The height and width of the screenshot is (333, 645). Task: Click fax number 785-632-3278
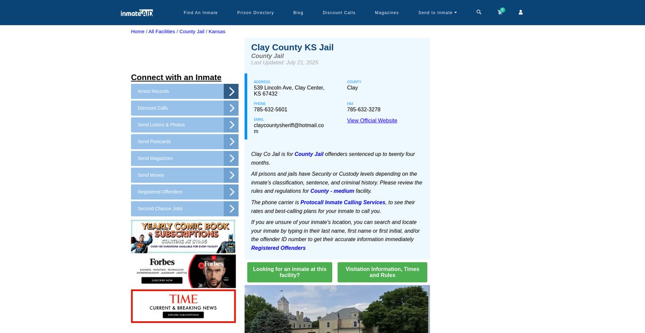(x=364, y=110)
